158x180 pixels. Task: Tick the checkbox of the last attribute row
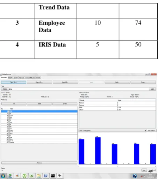8,142
